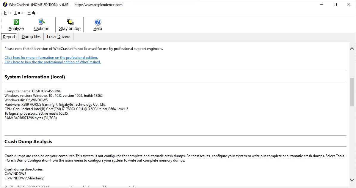Image resolution: width=356 pixels, height=188 pixels.
Task: Open the Tools menu
Action: 19,12
